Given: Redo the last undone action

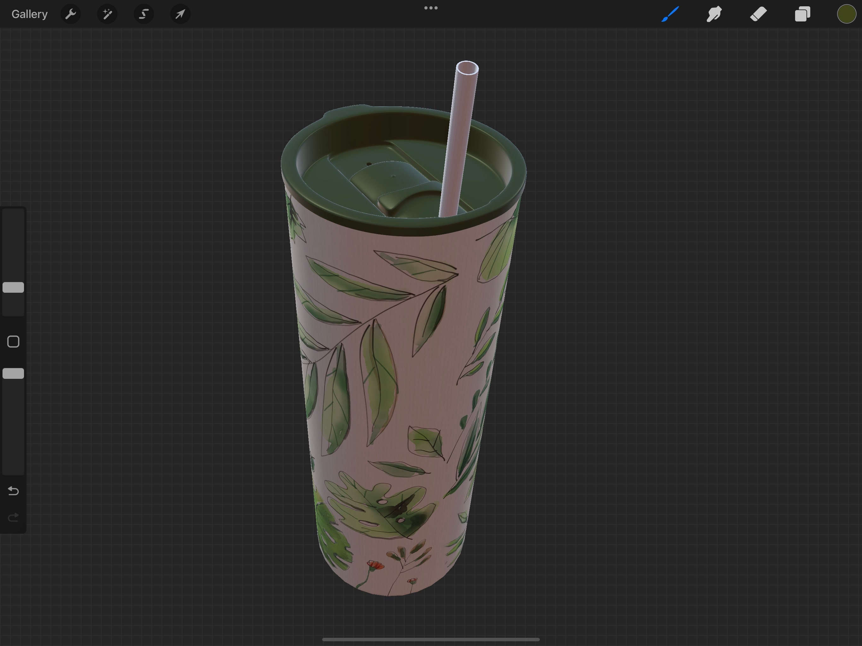Looking at the screenshot, I should (x=13, y=517).
